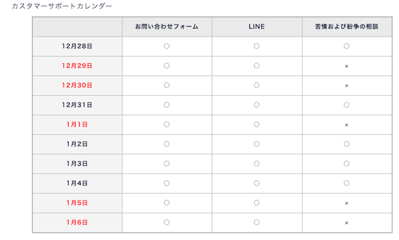The height and width of the screenshot is (240, 399).
Task: Click the circle for 1月6日 LINE
Action: 257,223
